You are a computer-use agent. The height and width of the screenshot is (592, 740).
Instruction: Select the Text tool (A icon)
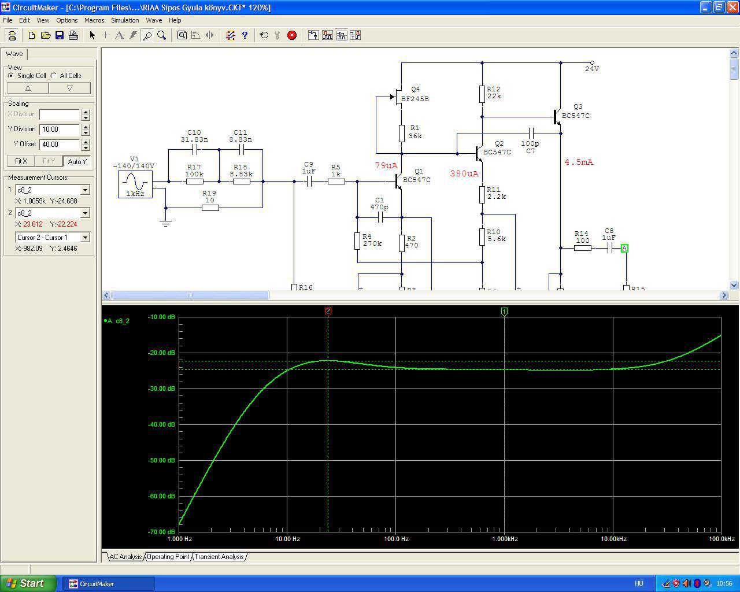click(119, 35)
